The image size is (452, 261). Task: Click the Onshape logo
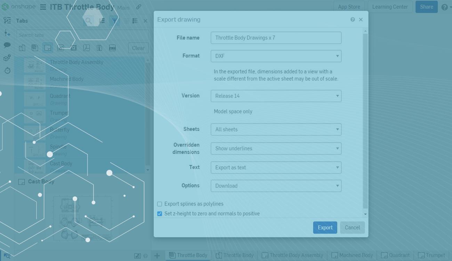pos(5,7)
